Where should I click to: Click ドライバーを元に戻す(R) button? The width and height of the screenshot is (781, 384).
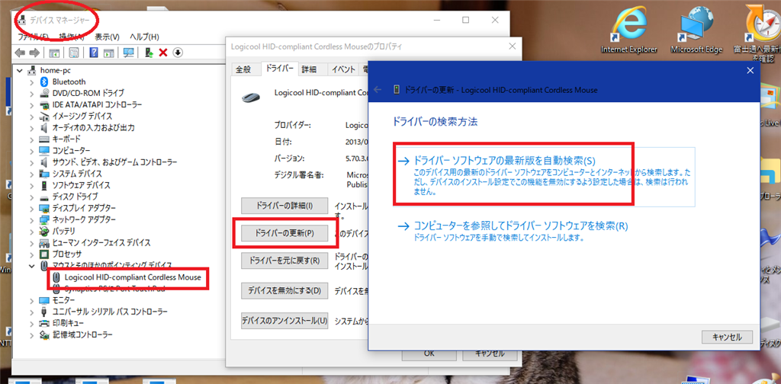click(284, 261)
